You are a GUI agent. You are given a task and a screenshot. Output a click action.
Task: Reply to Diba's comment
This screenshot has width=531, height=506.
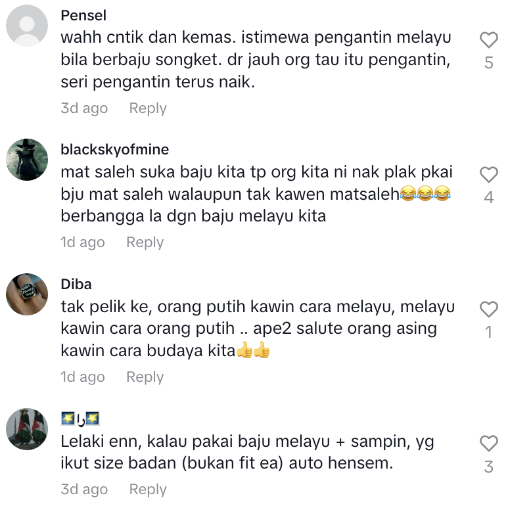[x=145, y=377]
